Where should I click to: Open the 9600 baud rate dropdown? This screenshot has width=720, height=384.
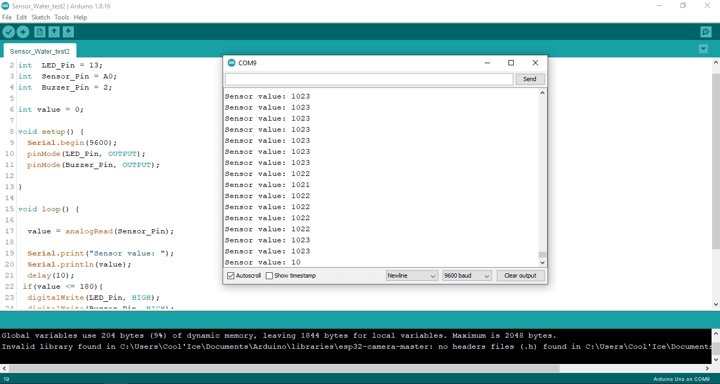click(467, 275)
